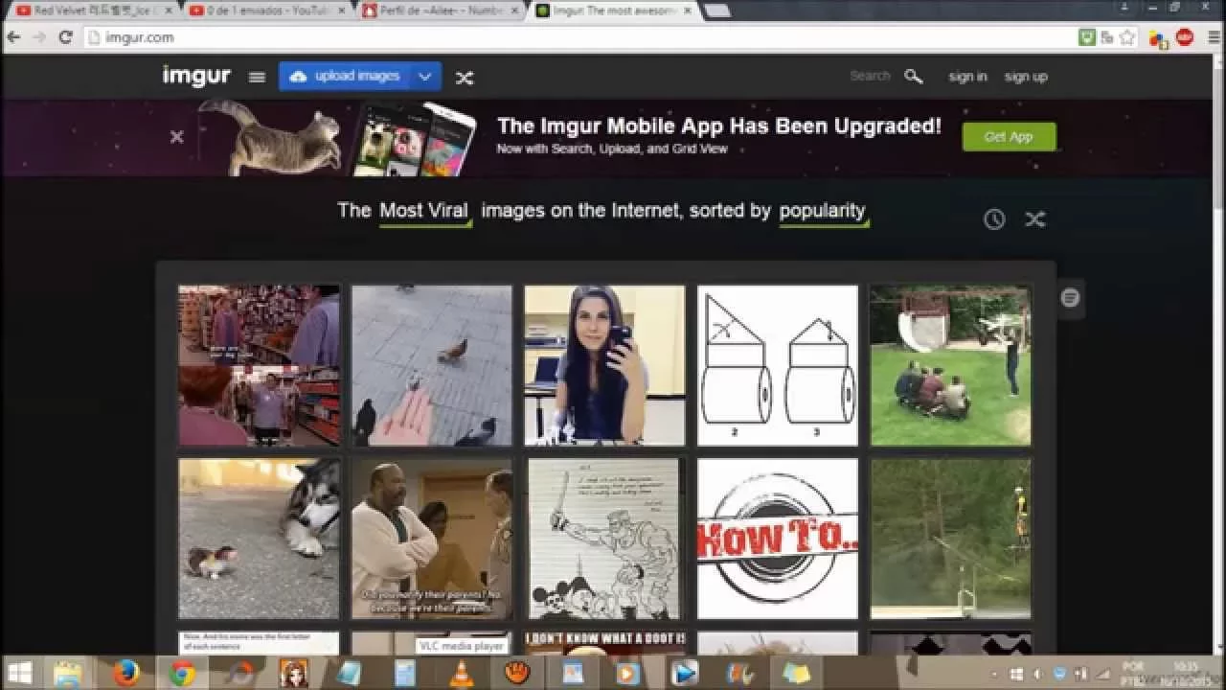Open the man with crossed arms thumbnail
The image size is (1226, 690).
pos(432,539)
